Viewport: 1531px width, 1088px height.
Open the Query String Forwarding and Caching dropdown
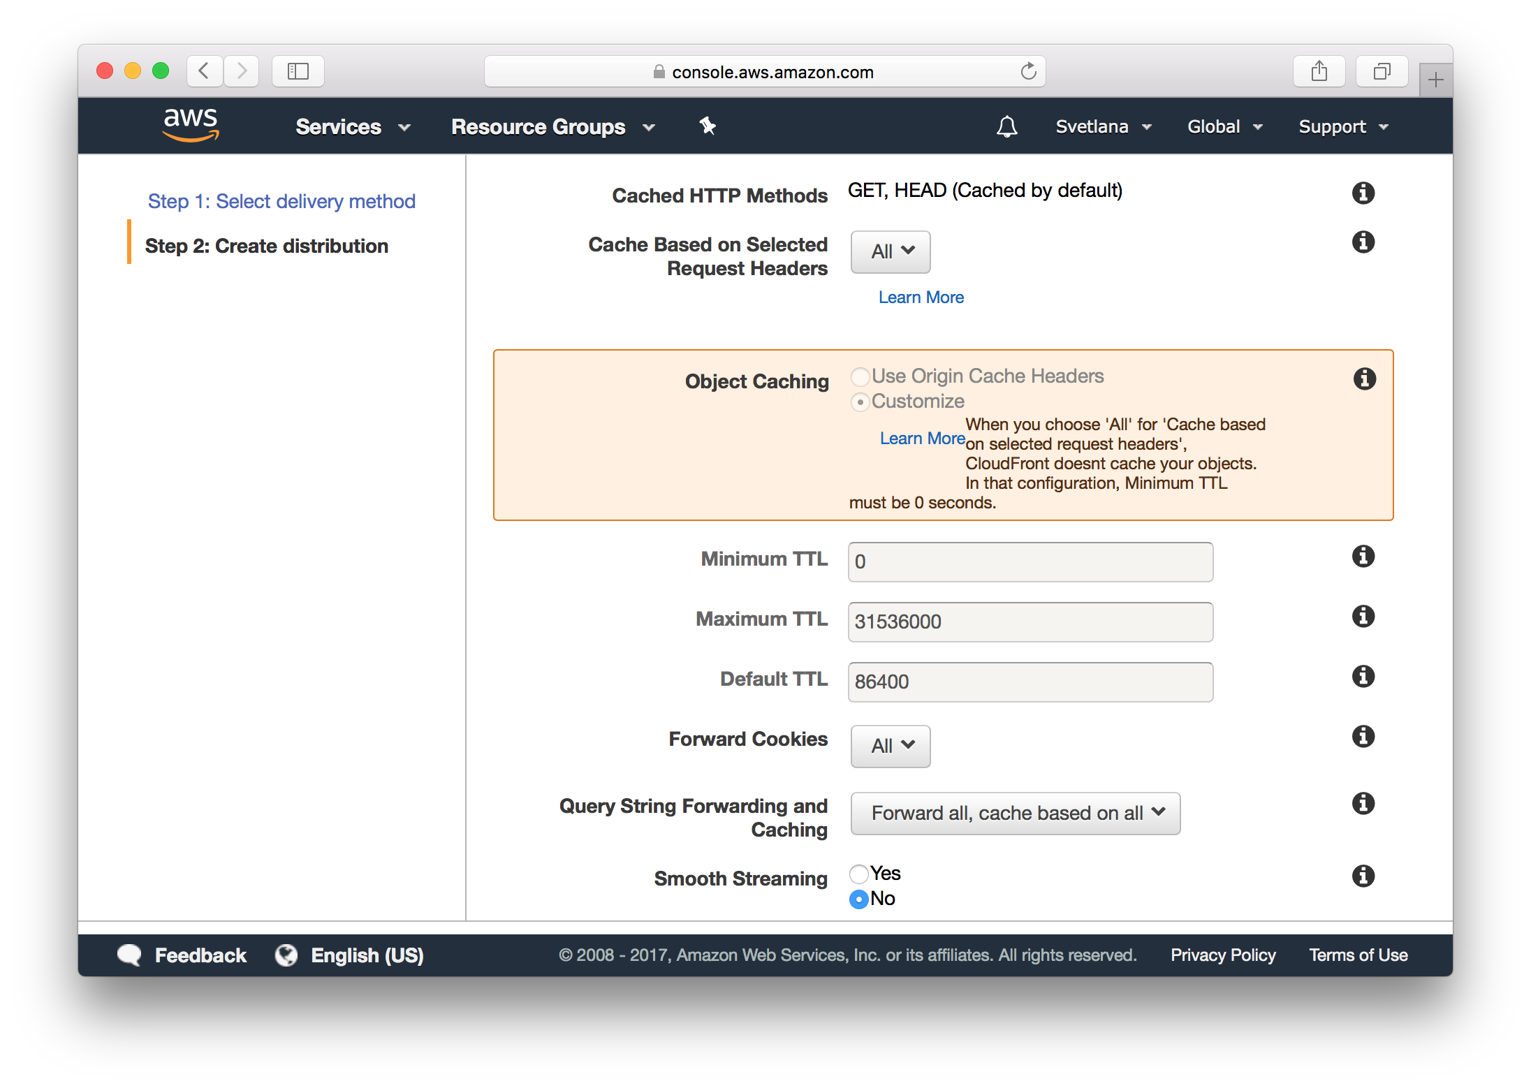point(1014,813)
